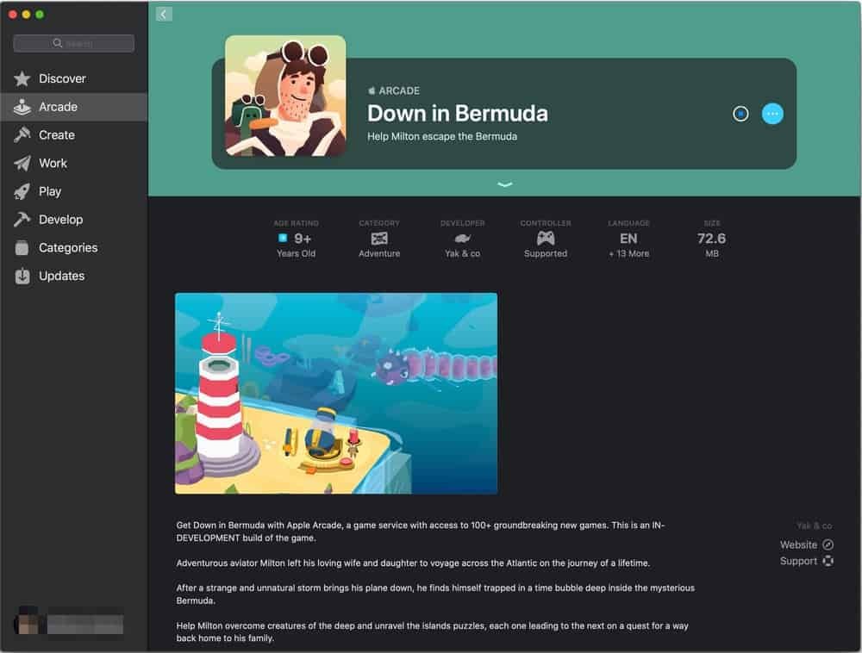
Task: Click the Down in Bermuda title
Action: 458,114
